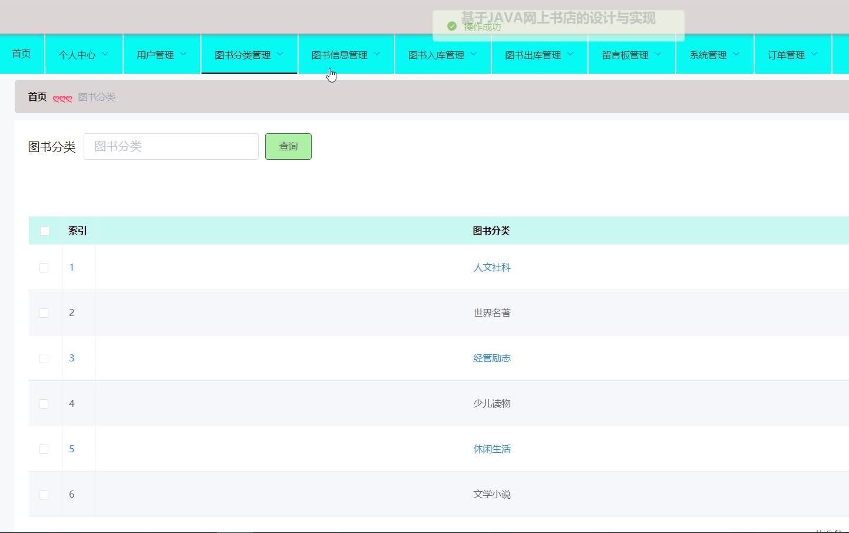Viewport: 849px width, 533px height.
Task: Click the 首页 breadcrumb link
Action: [37, 97]
